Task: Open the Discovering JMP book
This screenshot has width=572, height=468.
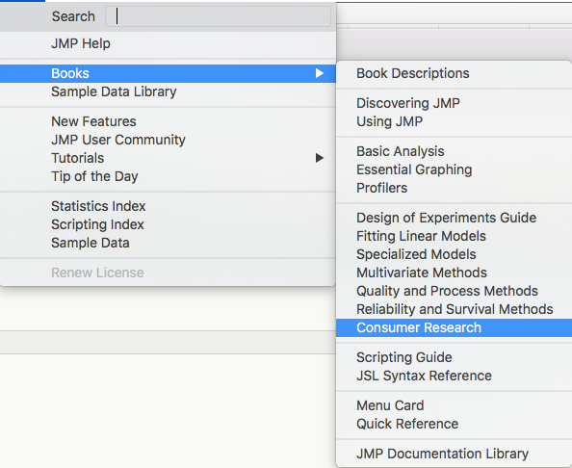Action: (454, 103)
